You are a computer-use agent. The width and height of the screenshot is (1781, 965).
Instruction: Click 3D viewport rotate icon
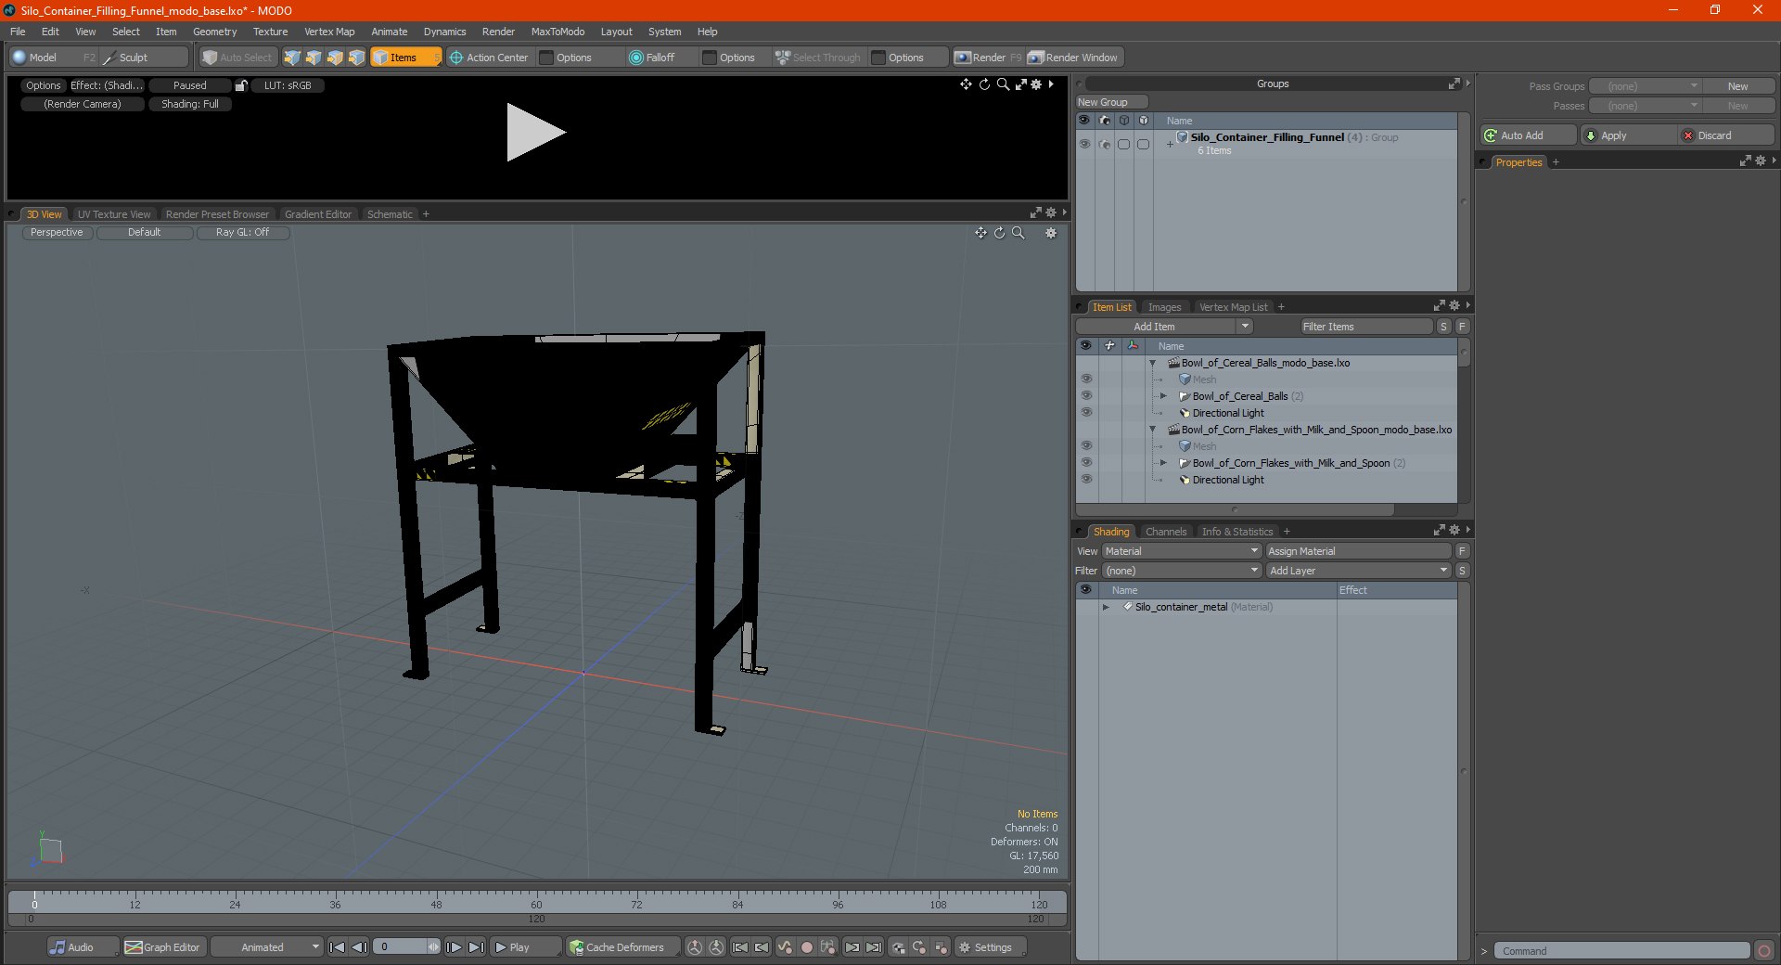tap(999, 233)
